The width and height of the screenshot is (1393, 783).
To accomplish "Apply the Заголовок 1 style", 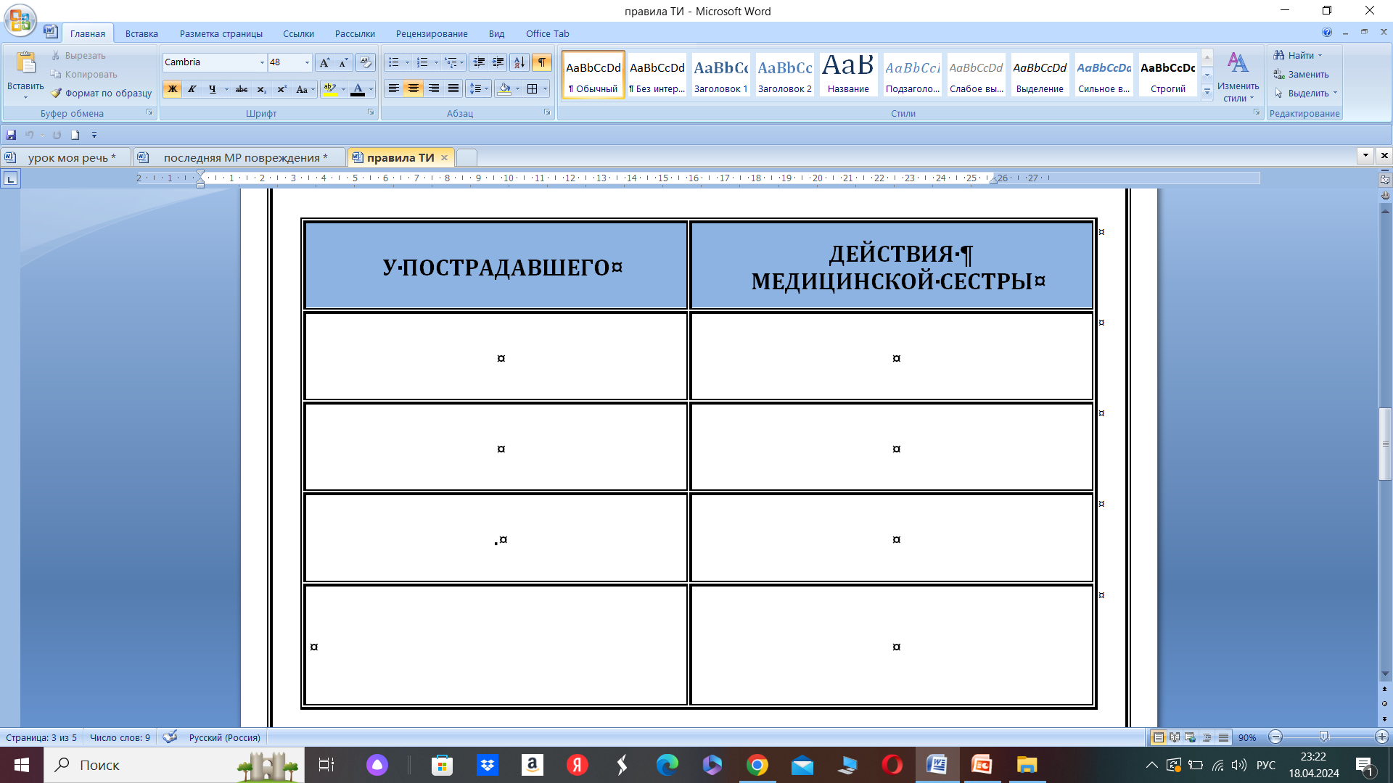I will pyautogui.click(x=720, y=75).
